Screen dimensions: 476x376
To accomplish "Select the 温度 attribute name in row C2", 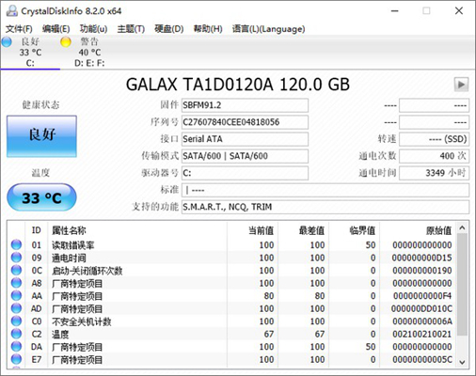I will tap(60, 334).
